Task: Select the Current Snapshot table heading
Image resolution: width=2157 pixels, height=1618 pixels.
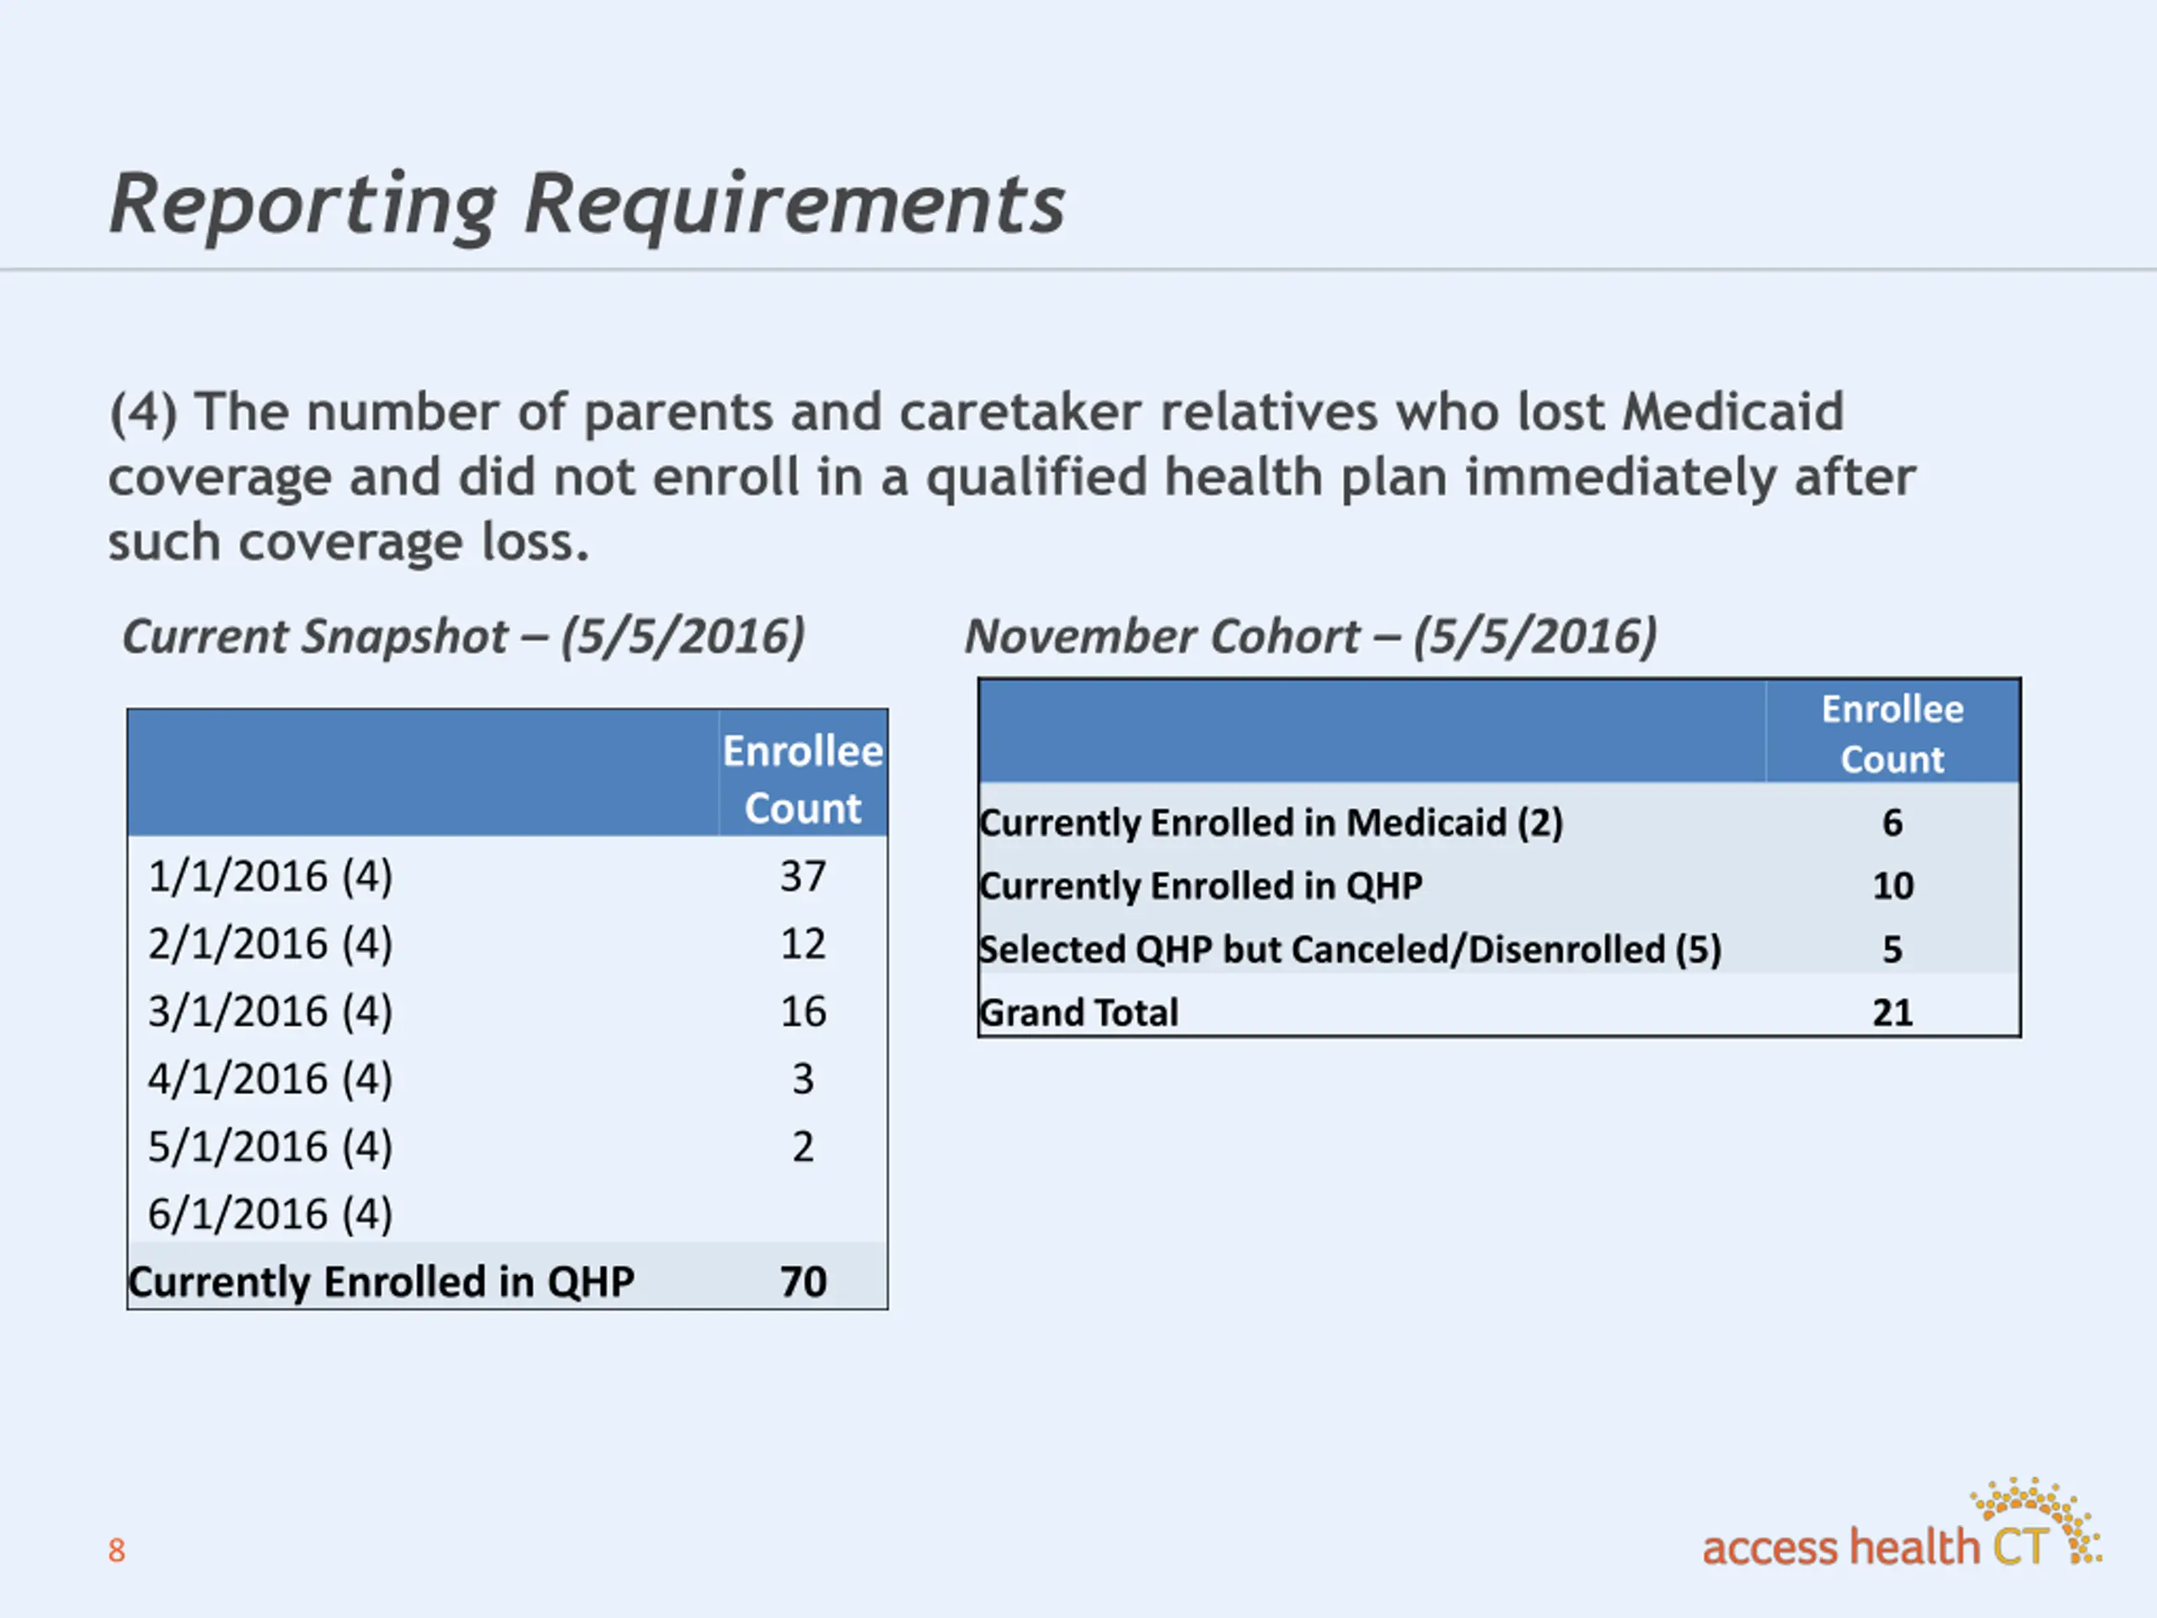Action: pos(464,636)
